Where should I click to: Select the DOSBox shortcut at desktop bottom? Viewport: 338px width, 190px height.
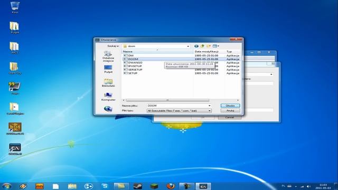pos(15,149)
